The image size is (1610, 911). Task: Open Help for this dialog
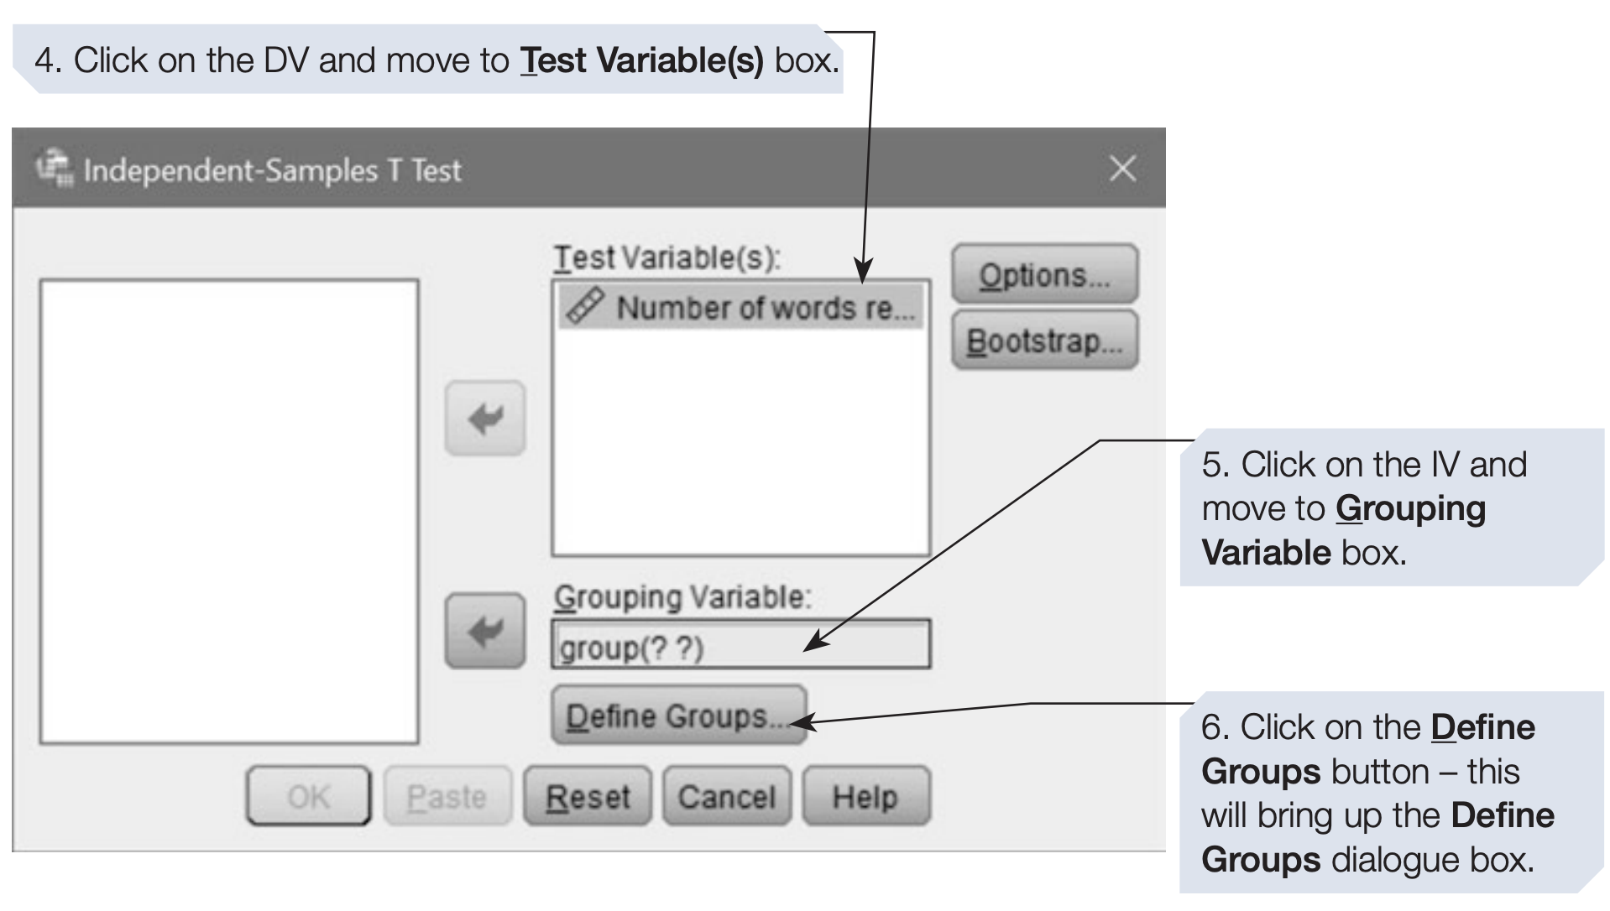865,796
